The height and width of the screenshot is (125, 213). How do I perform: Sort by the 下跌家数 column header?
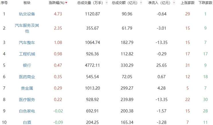pyautogui.click(x=206, y=3)
